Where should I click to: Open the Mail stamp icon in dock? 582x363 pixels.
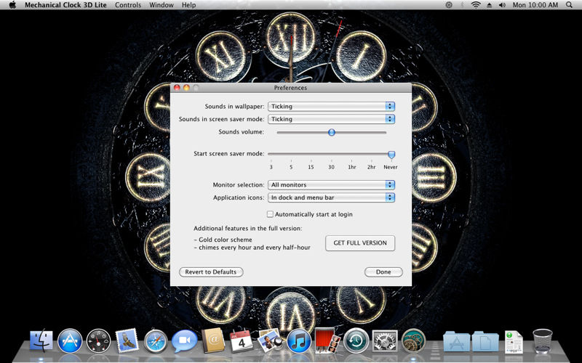click(127, 340)
